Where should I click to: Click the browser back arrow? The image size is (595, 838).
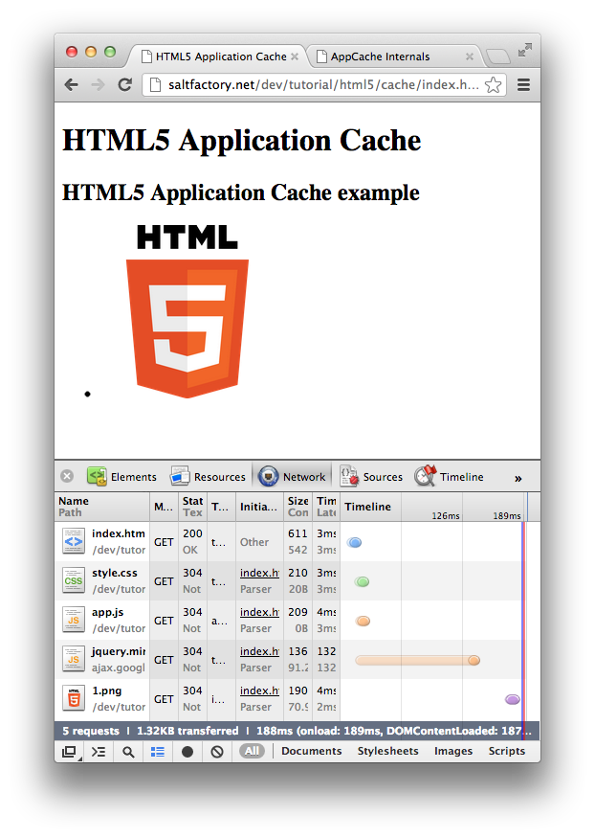point(72,84)
